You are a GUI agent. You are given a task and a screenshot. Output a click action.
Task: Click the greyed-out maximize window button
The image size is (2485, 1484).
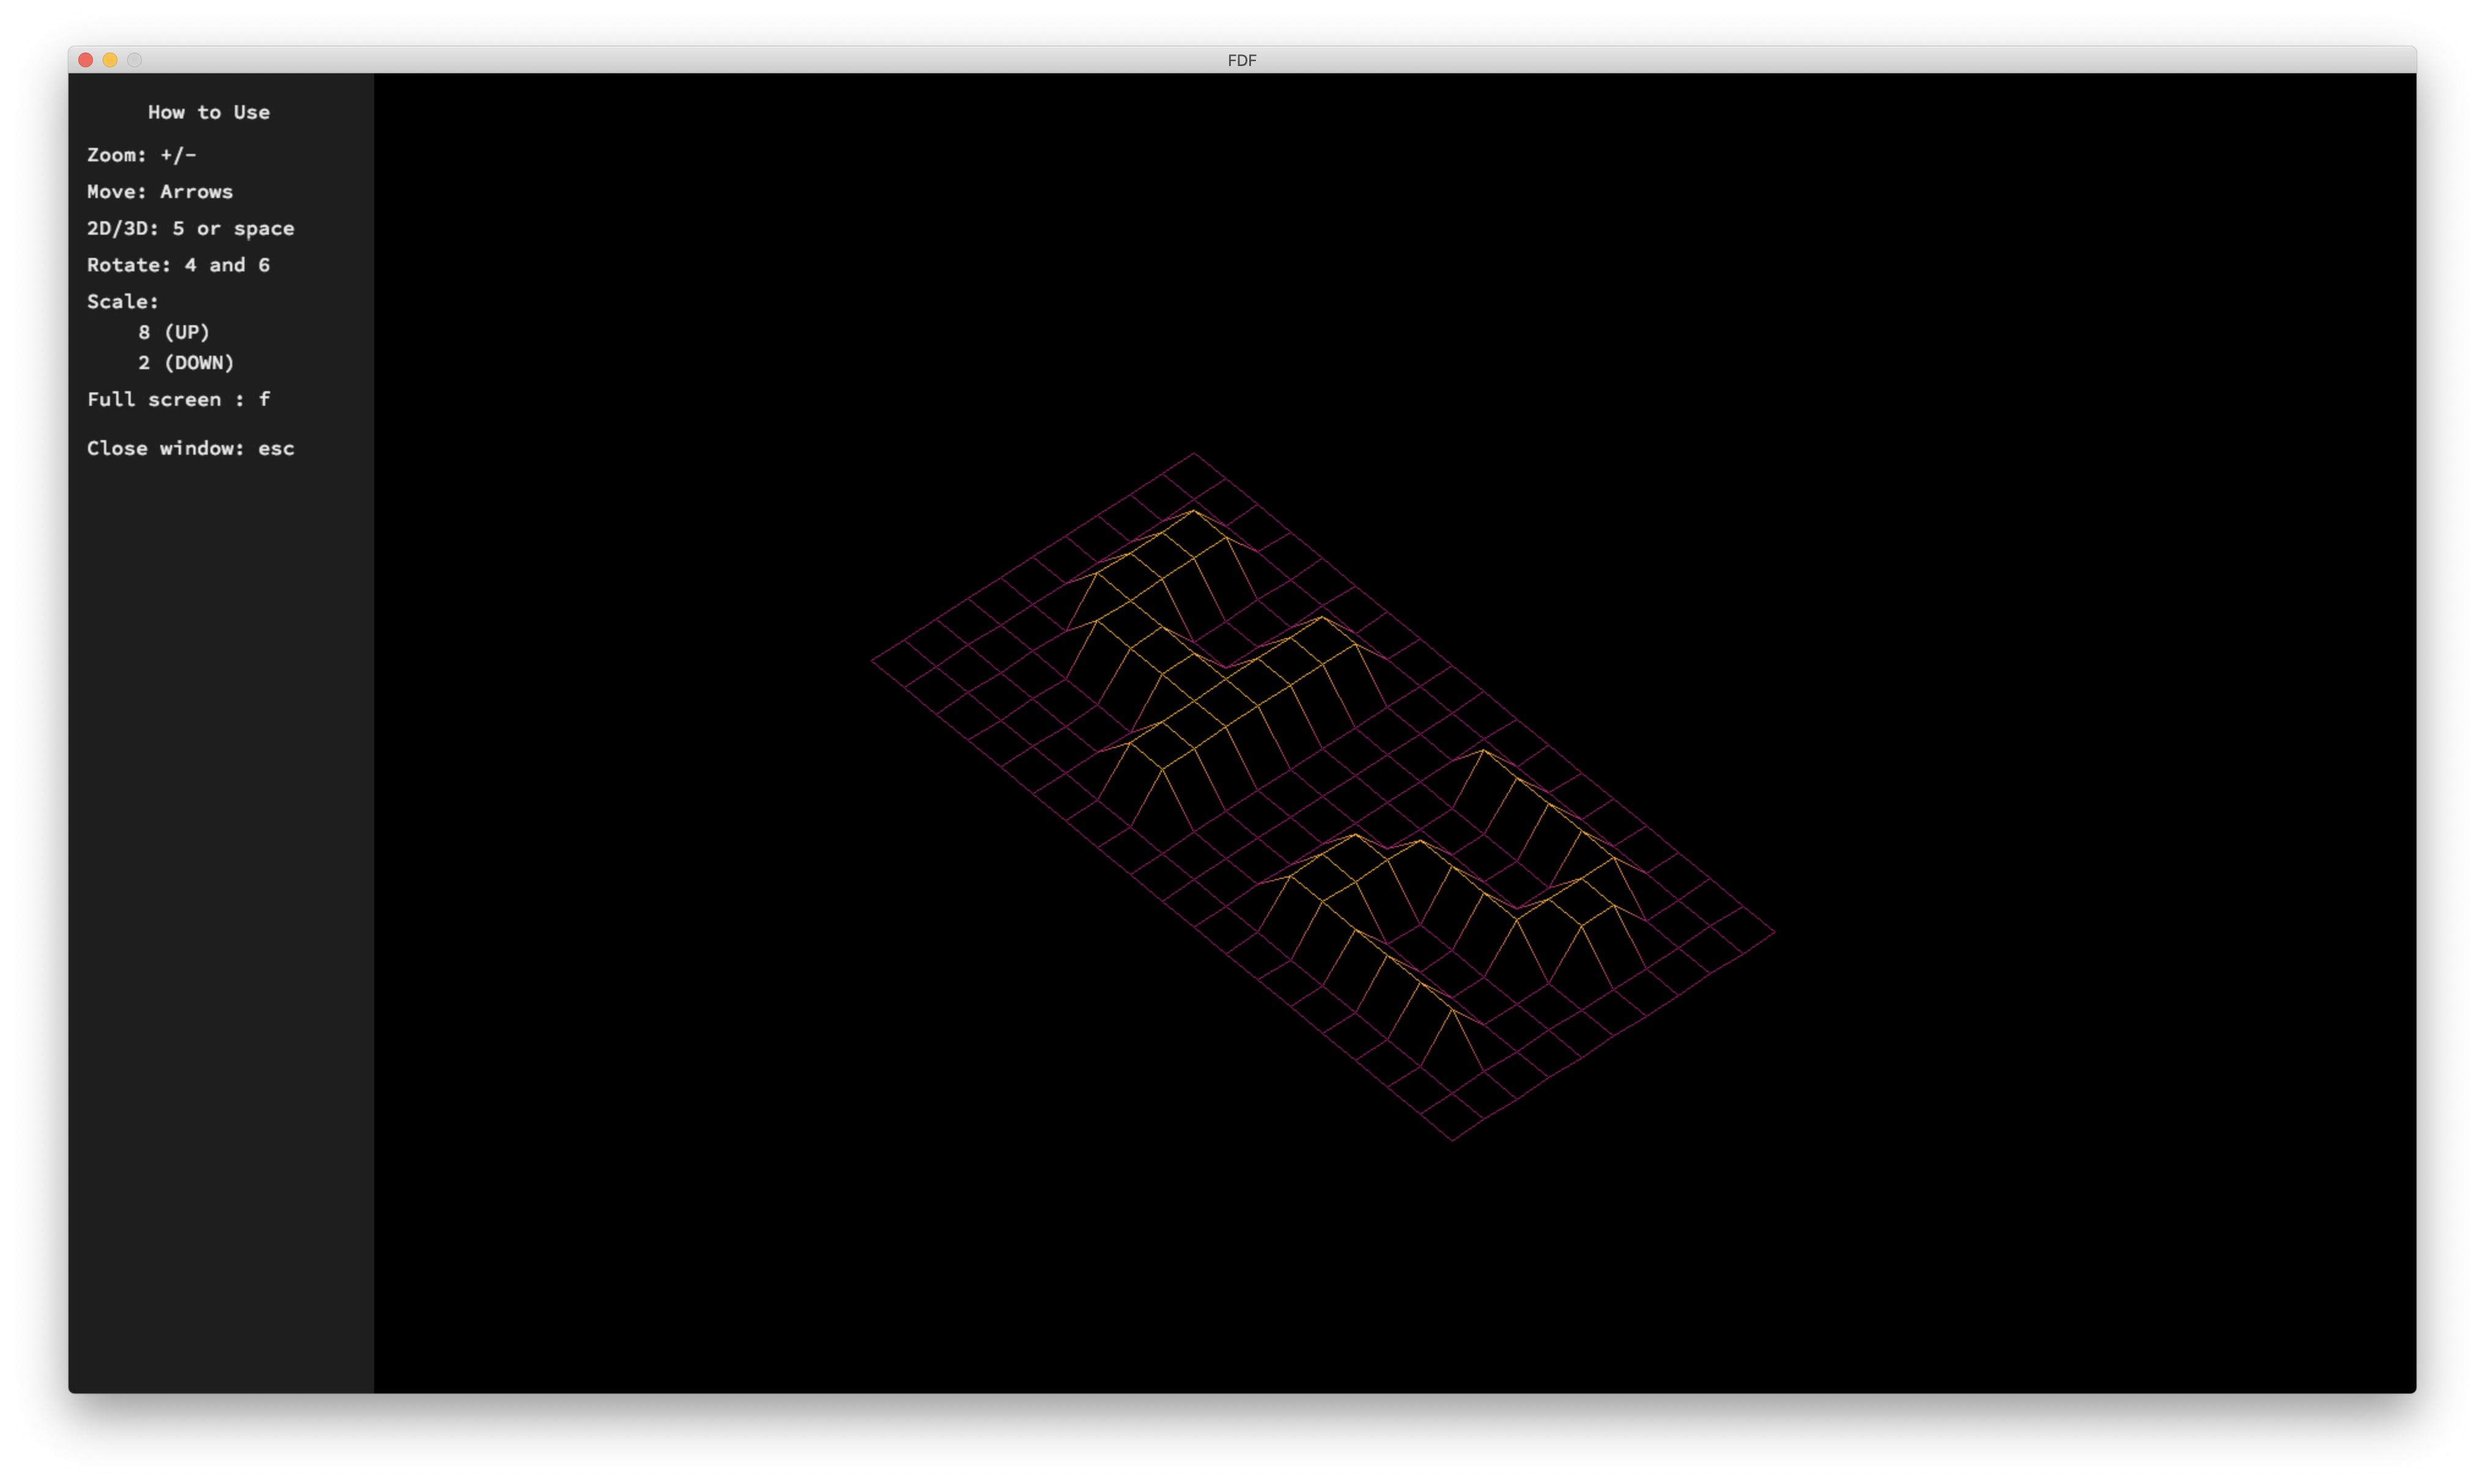pyautogui.click(x=134, y=60)
